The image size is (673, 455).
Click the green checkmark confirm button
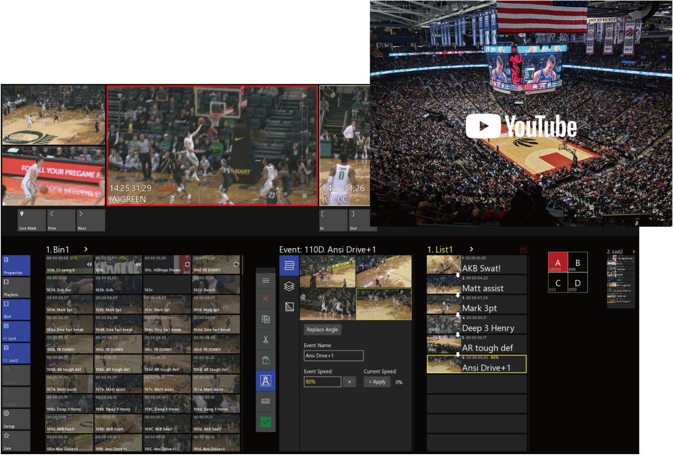tap(266, 422)
